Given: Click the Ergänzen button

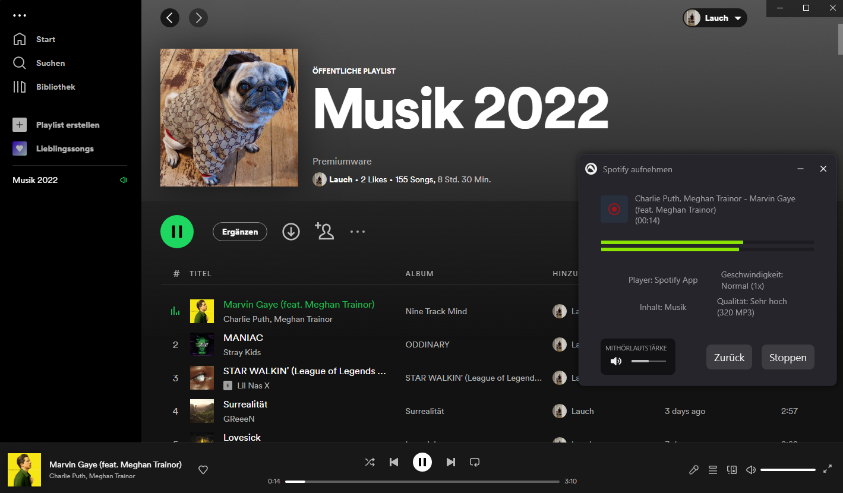Looking at the screenshot, I should pyautogui.click(x=240, y=232).
